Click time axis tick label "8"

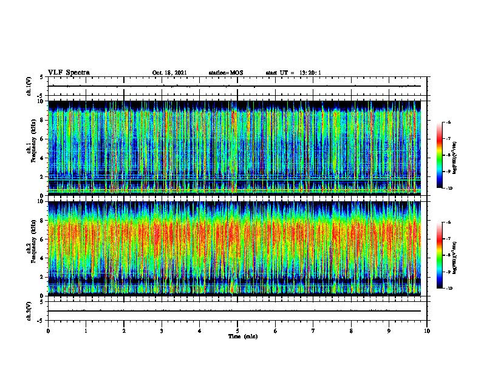(351, 331)
